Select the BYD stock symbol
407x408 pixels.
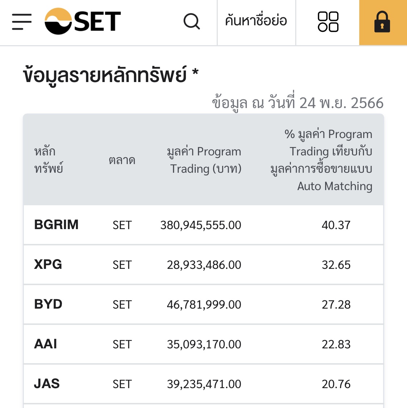pyautogui.click(x=48, y=304)
